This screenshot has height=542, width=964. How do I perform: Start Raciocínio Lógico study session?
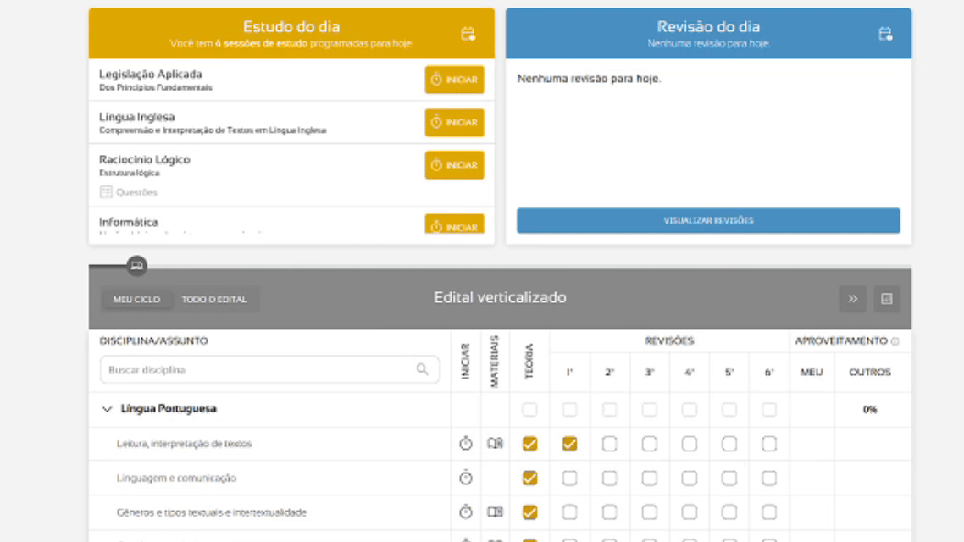(x=454, y=165)
